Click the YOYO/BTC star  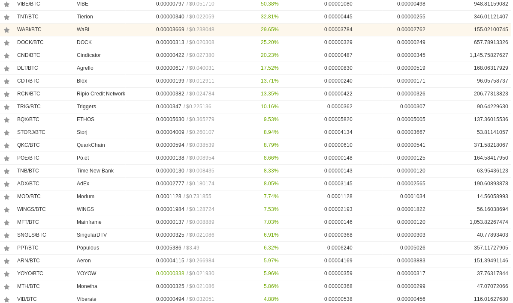tap(6, 274)
